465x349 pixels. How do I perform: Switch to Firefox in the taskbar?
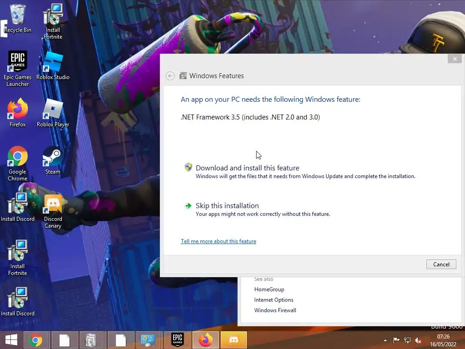(x=206, y=340)
